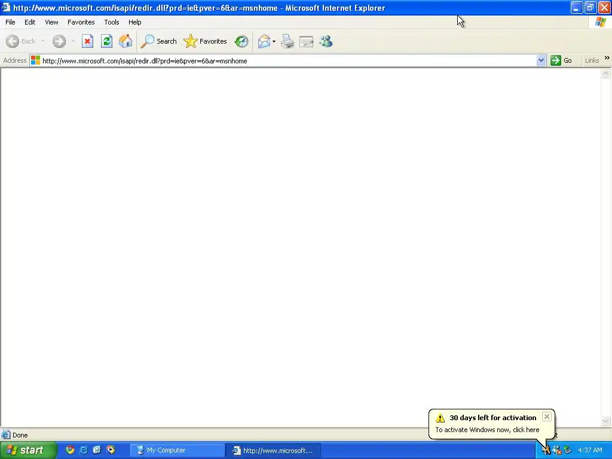
Task: Open the address bar URL dropdown
Action: (x=541, y=60)
